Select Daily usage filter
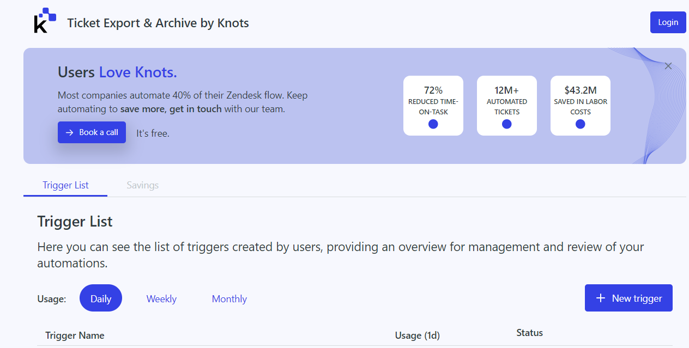This screenshot has width=689, height=348. (101, 298)
